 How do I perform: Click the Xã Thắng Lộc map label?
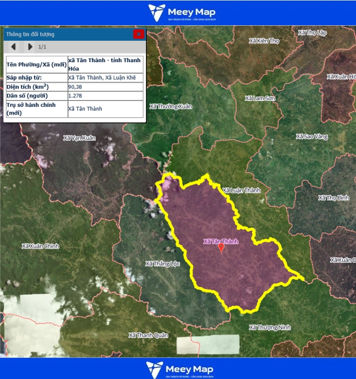click(x=162, y=264)
